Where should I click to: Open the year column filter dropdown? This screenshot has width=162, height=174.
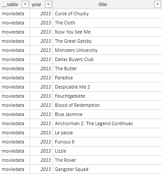tap(48, 4)
